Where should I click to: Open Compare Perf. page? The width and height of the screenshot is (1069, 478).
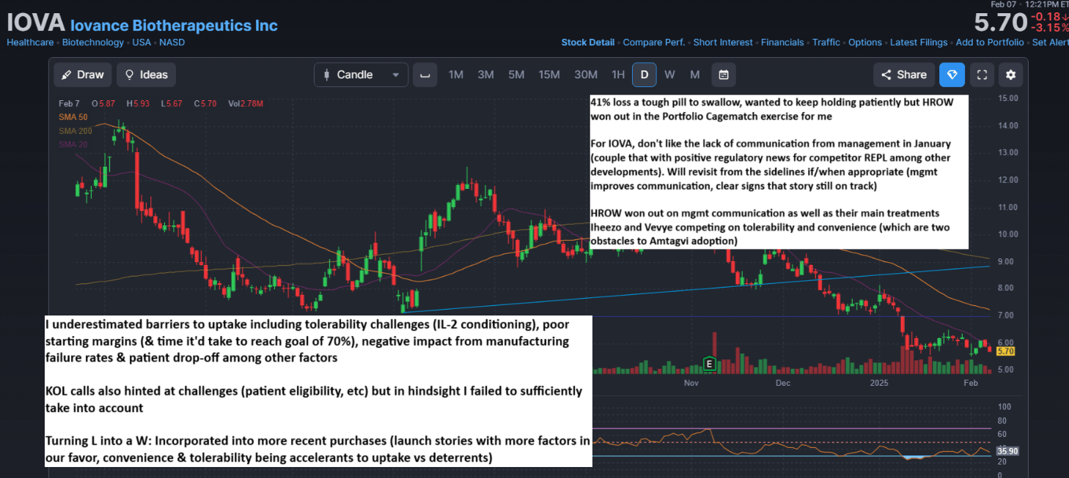(654, 42)
